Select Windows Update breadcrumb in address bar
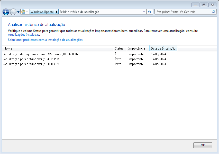 [x=42, y=12]
